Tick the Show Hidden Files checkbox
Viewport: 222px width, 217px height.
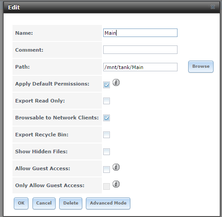click(106, 151)
